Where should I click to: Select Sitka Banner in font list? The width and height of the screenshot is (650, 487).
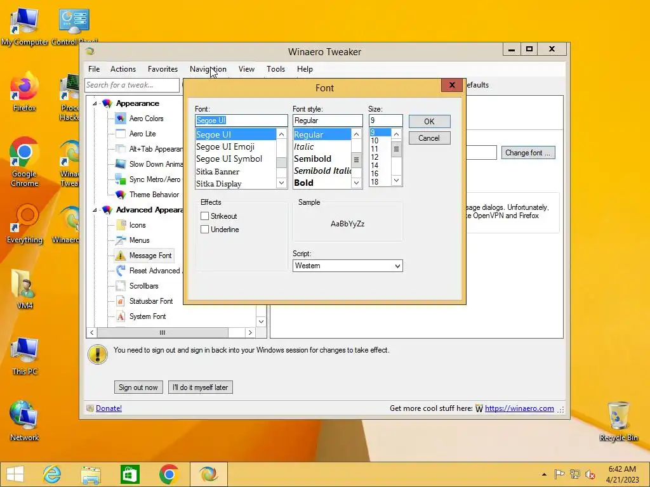235,171
